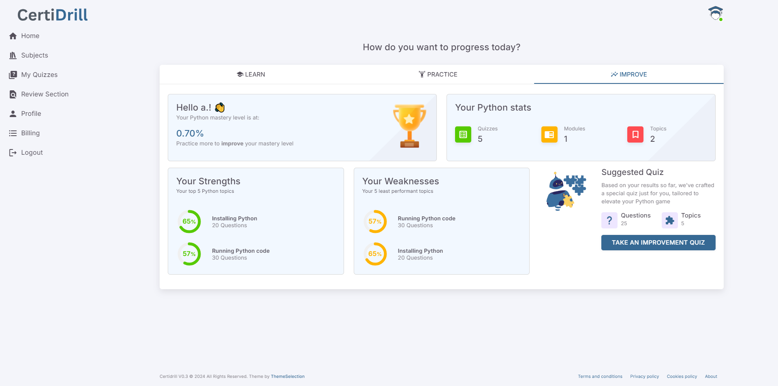778x386 pixels.
Task: Click Running Python code in Your Weaknesses
Action: (x=427, y=218)
